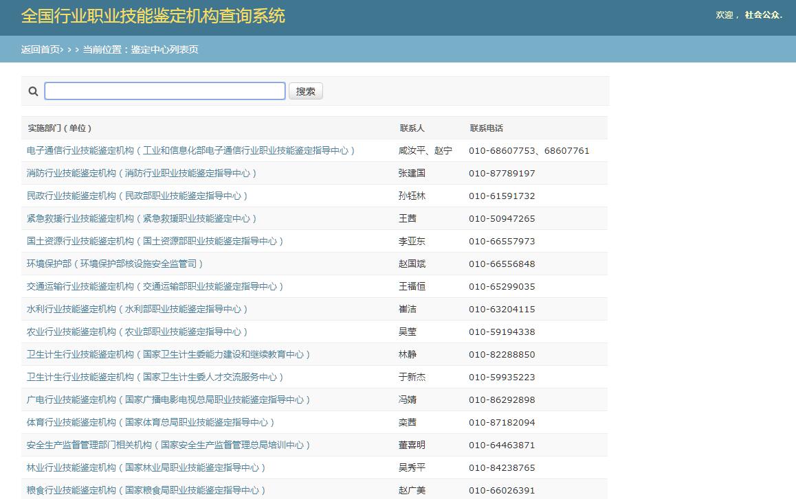
Task: Open the 民政行业技能鉴定机构 link
Action: click(137, 196)
